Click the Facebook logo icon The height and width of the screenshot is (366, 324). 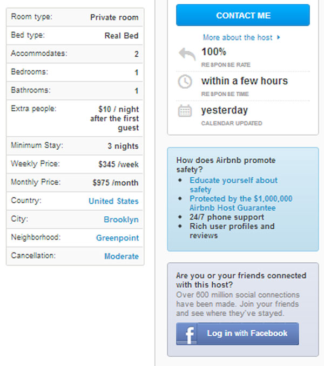[x=187, y=334]
